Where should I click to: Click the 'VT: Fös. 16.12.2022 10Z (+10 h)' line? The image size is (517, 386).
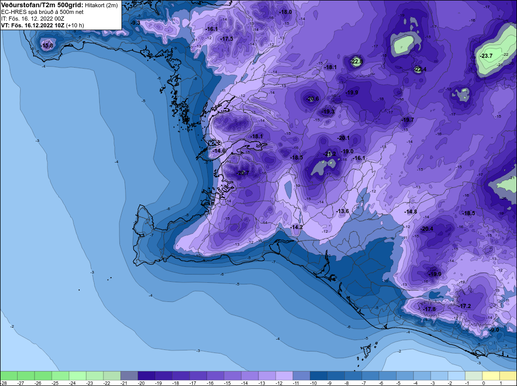pyautogui.click(x=42, y=25)
